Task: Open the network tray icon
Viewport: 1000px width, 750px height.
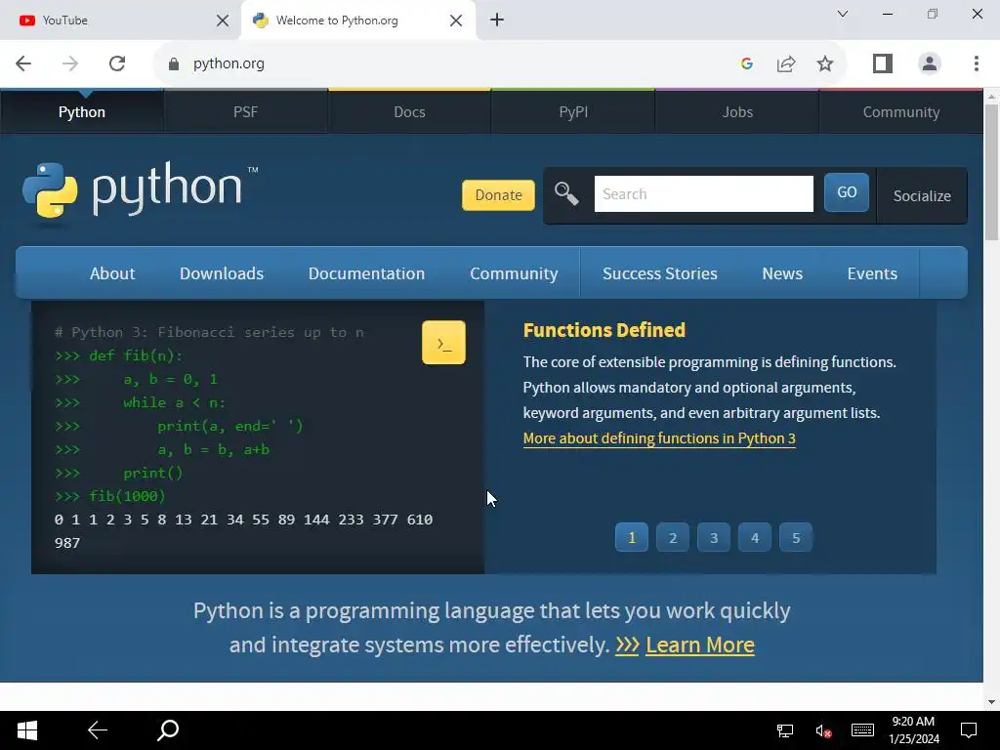Action: [x=784, y=730]
